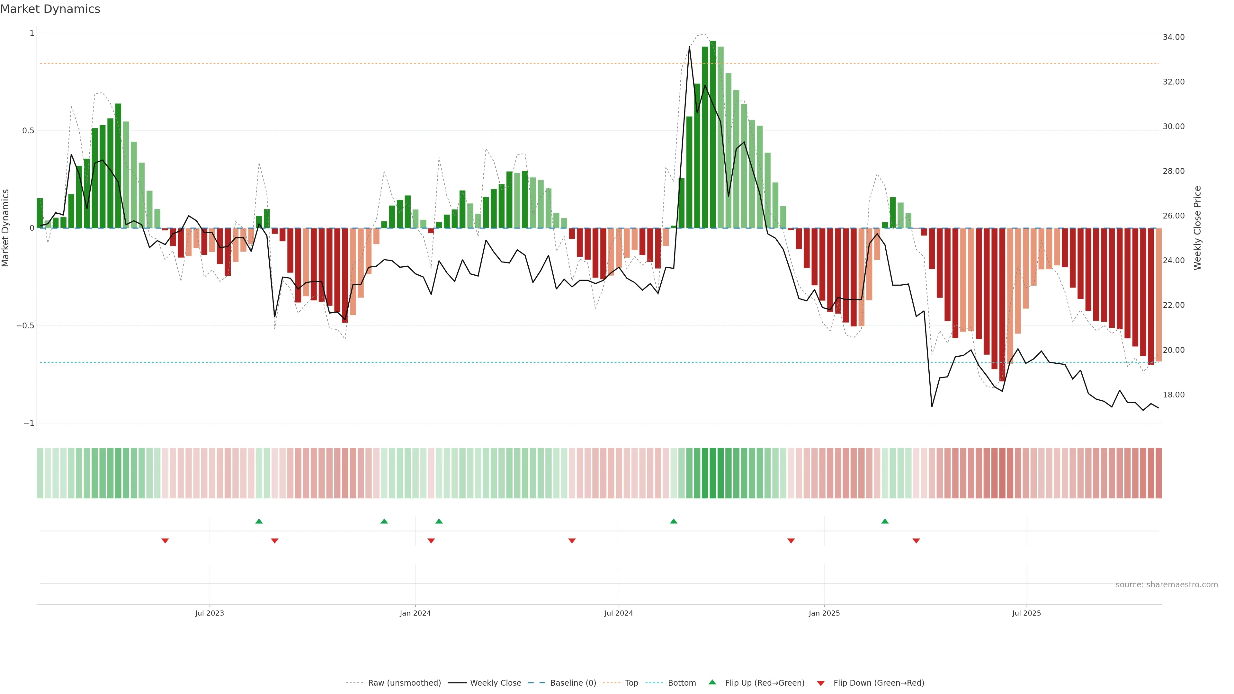Toggle Baseline (0) legend entry
The image size is (1234, 694).
pyautogui.click(x=573, y=683)
